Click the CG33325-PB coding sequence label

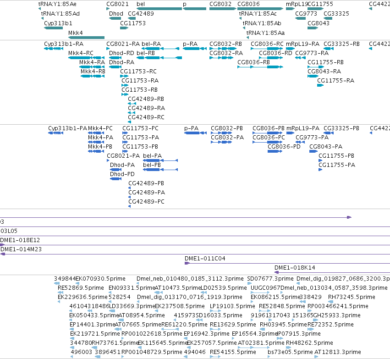pos(341,128)
